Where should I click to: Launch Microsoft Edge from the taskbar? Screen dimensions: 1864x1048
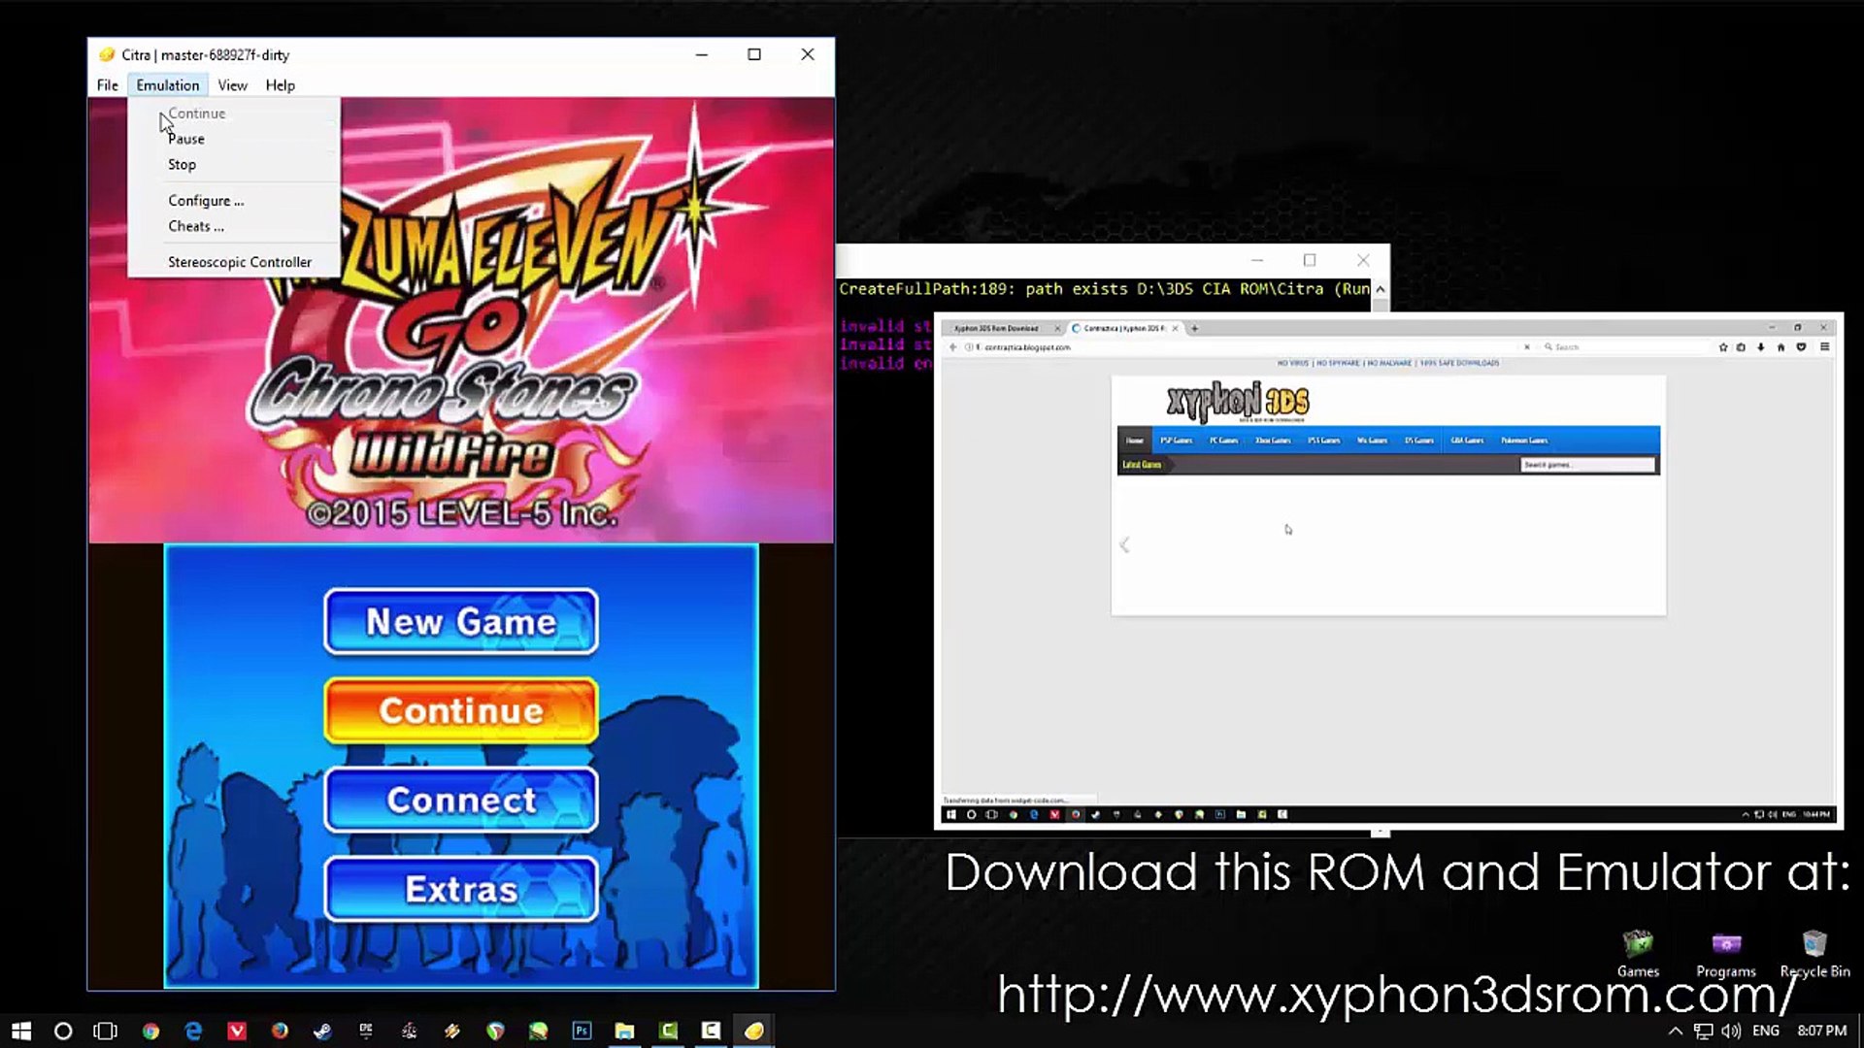tap(193, 1031)
